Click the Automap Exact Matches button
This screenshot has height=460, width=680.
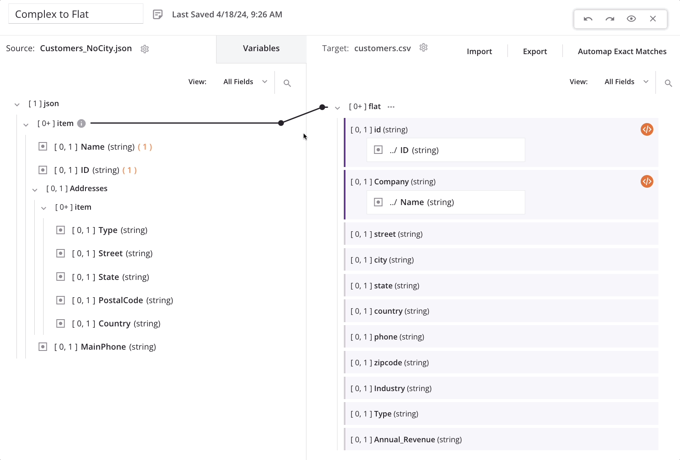tap(622, 51)
